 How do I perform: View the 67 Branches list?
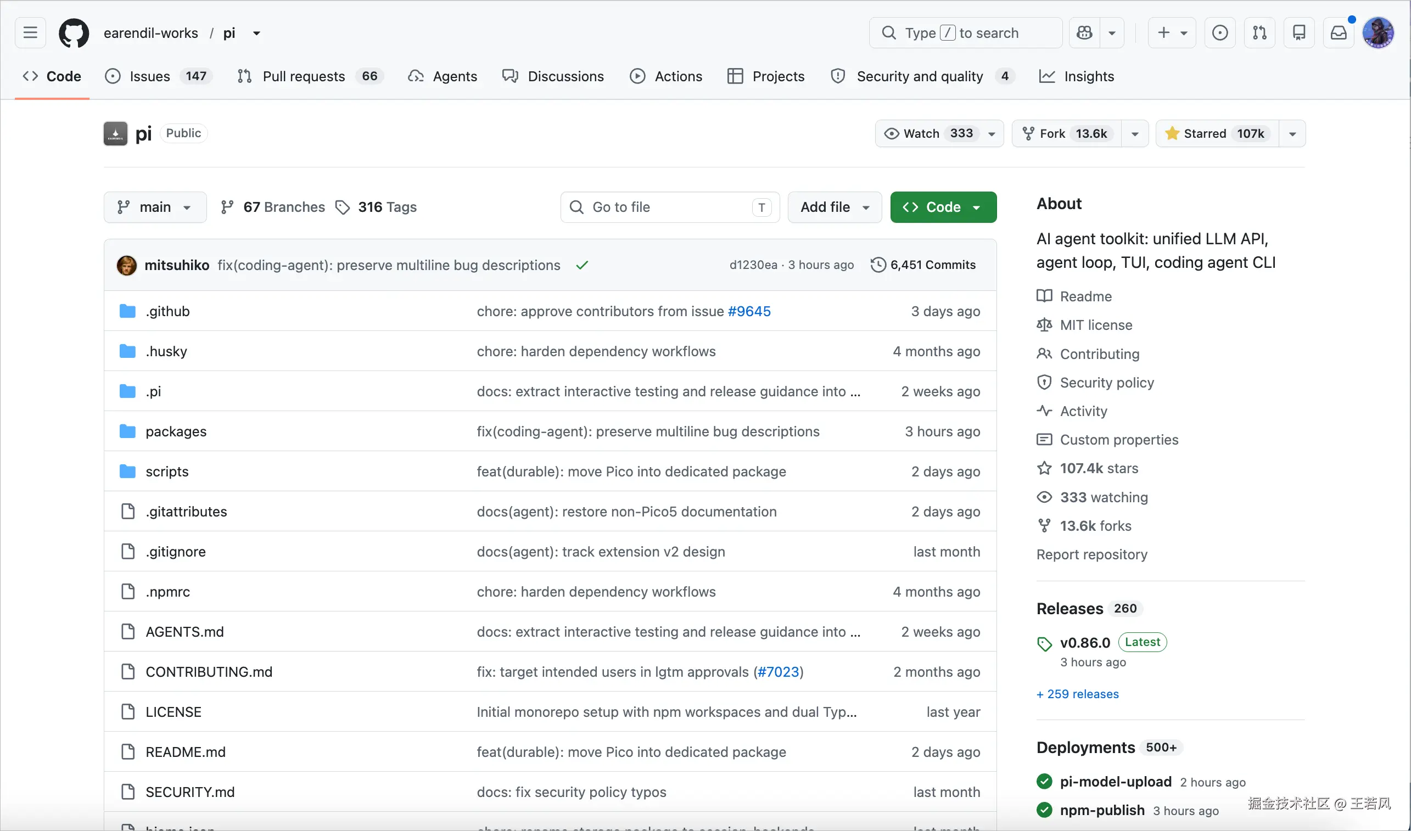tap(273, 207)
